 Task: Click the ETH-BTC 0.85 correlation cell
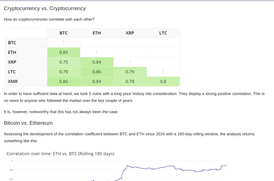[x=64, y=52]
